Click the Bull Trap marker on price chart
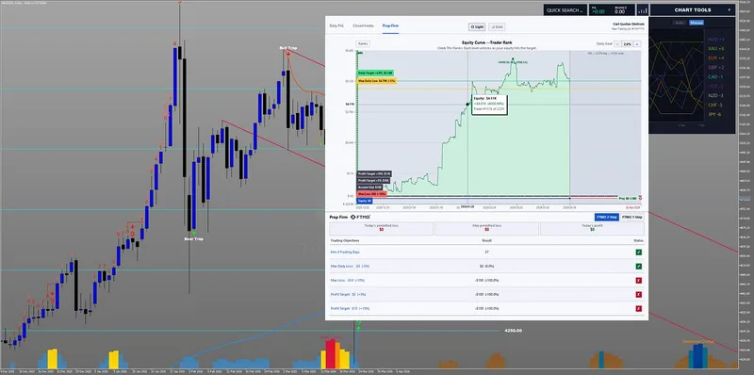 click(x=287, y=48)
